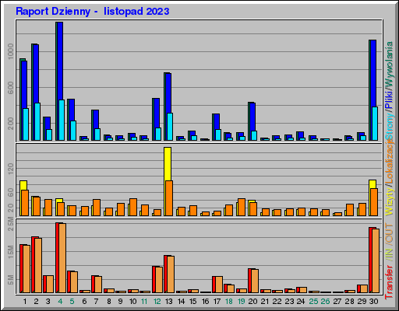Click the '15M' transfer axis value
The height and width of the screenshot is (311, 399).
click(x=11, y=252)
